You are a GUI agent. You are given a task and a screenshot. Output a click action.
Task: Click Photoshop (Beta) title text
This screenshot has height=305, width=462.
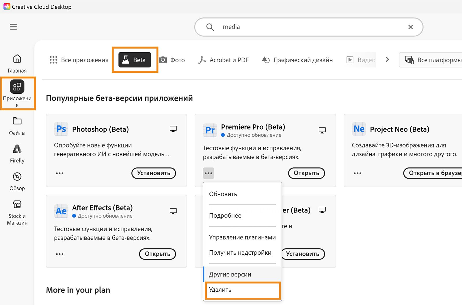pos(100,129)
